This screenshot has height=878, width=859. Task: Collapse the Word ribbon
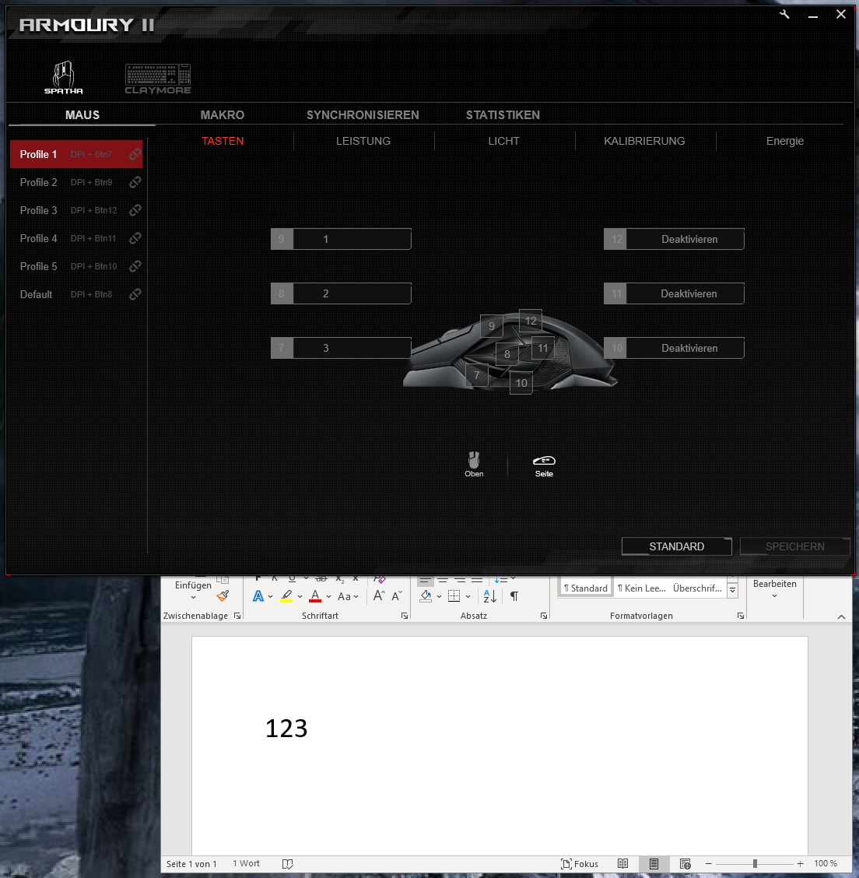click(x=841, y=616)
